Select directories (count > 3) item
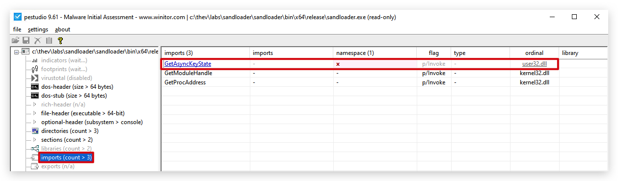This screenshot has width=618, height=181. pos(70,131)
